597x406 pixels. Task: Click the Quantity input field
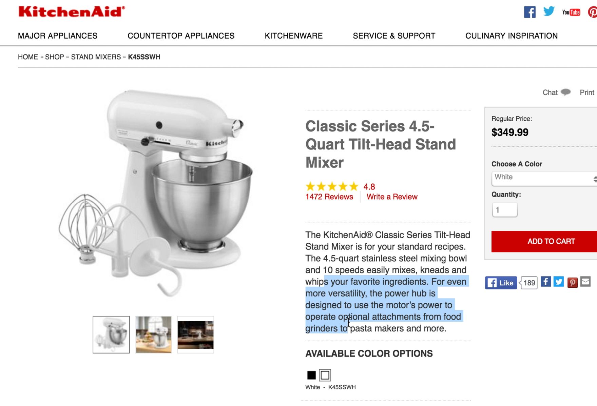(x=504, y=210)
